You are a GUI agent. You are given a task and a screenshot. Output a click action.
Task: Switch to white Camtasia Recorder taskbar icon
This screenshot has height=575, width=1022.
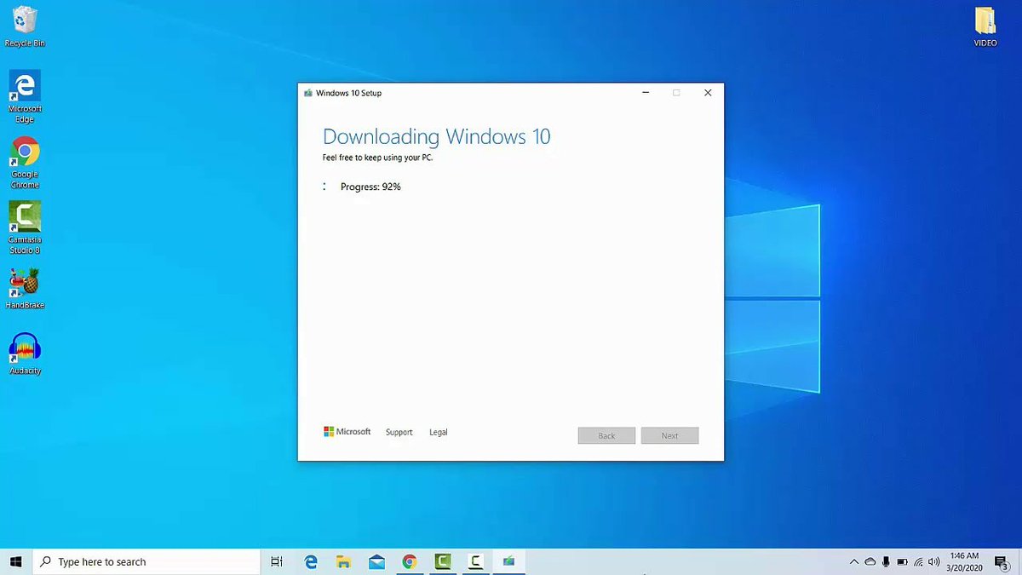[x=475, y=561]
